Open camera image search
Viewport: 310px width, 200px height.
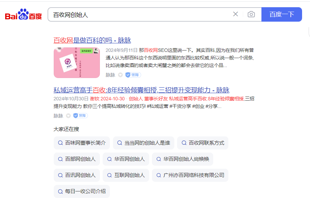coord(251,14)
